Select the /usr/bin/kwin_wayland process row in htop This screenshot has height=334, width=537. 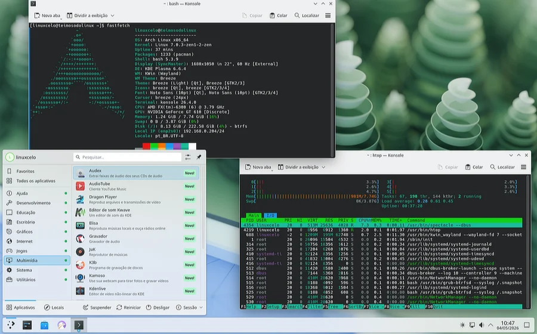point(382,235)
